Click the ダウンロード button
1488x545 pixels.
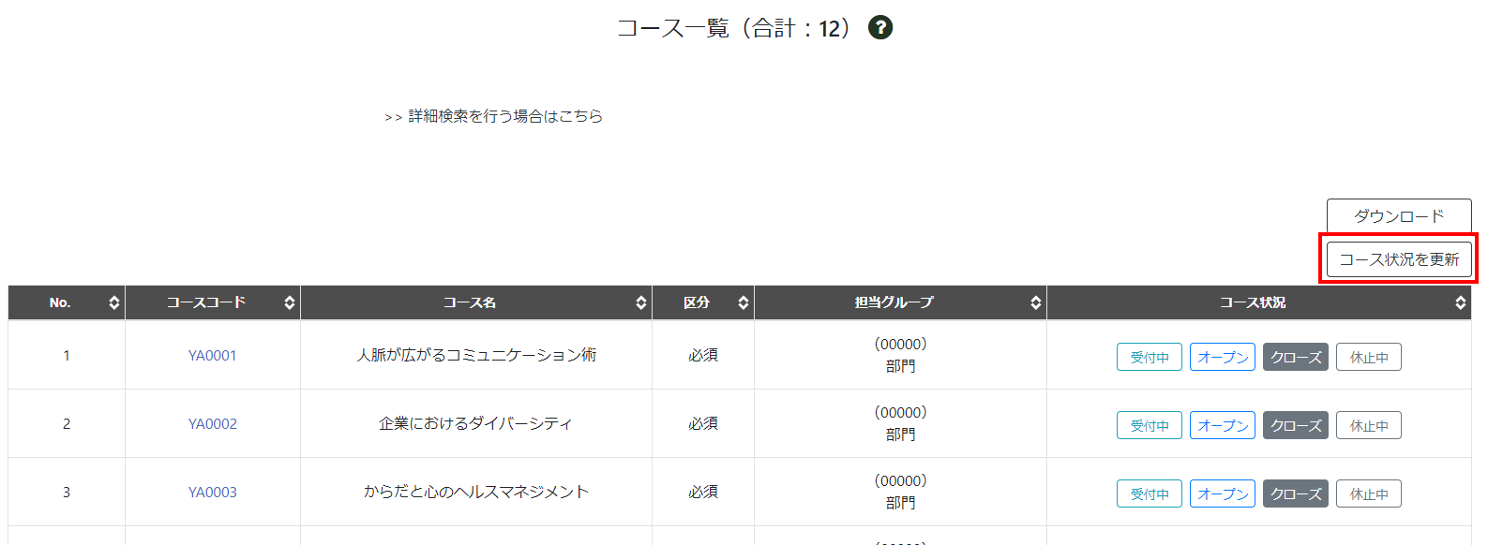click(x=1398, y=215)
